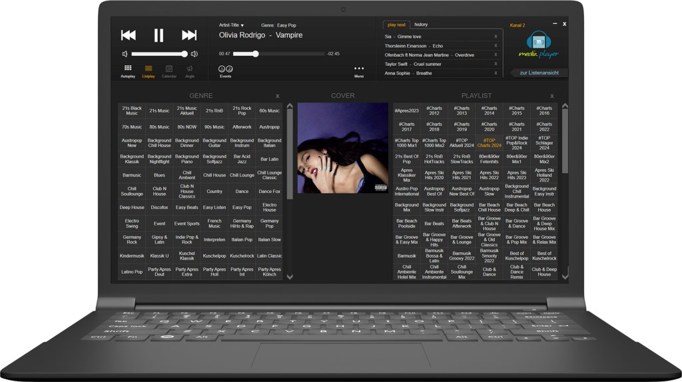Switch to Autoplay mode
The image size is (682, 382).
pyautogui.click(x=128, y=71)
